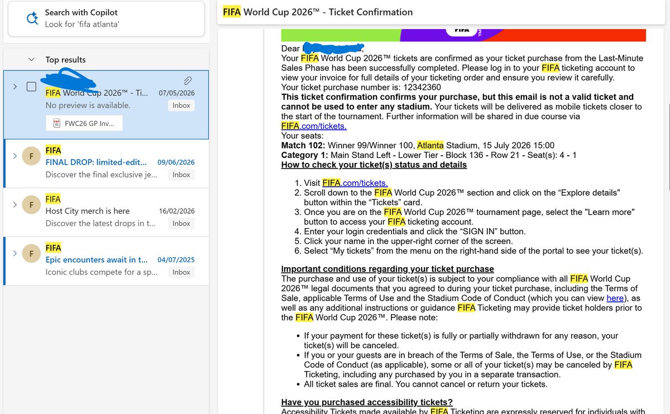Click the email subject FIFA World Cup 2026 Ticket Confirmation
Image resolution: width=670 pixels, height=414 pixels.
[318, 12]
